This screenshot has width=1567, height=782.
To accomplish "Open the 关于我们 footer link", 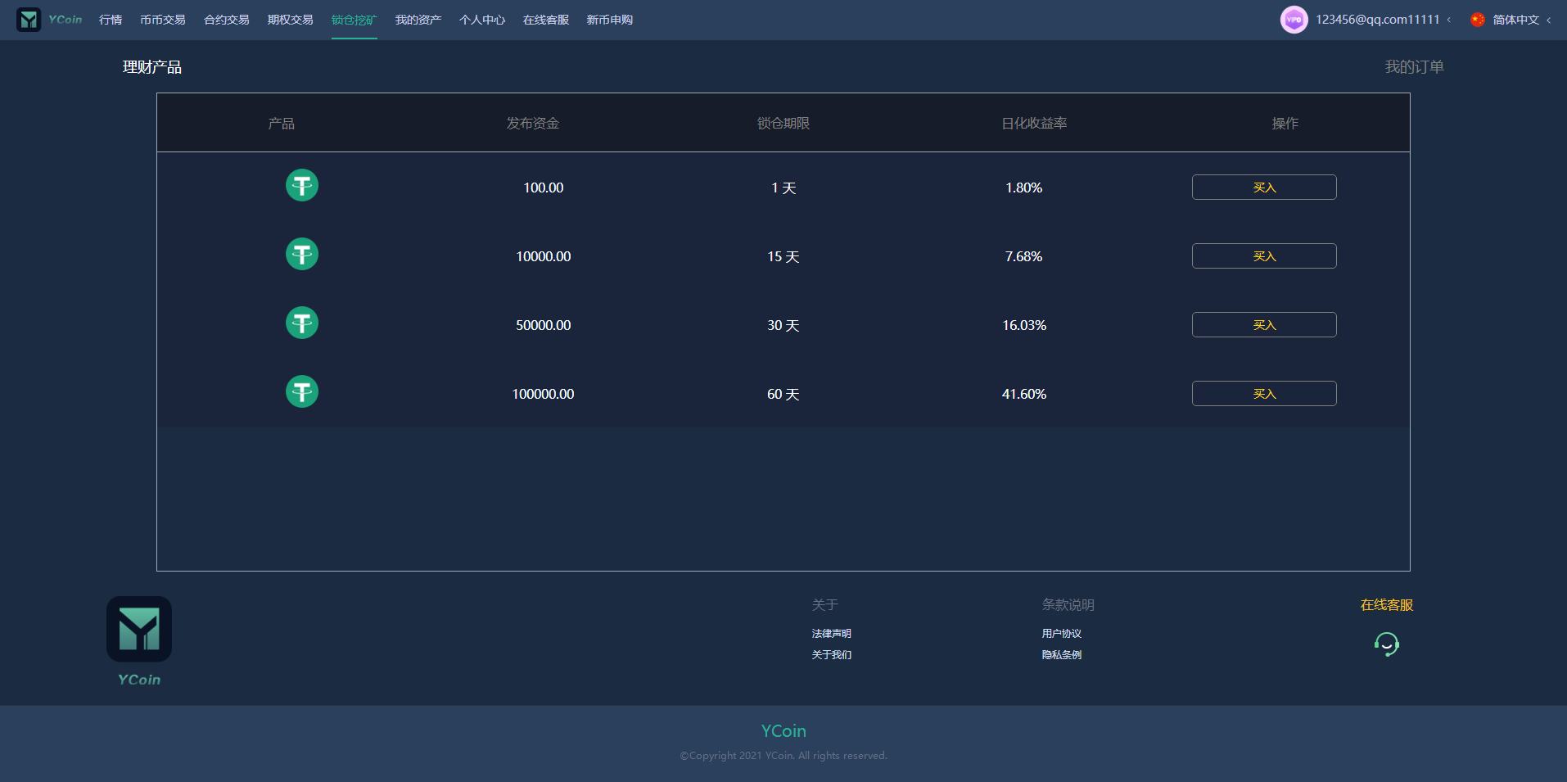I will click(831, 655).
